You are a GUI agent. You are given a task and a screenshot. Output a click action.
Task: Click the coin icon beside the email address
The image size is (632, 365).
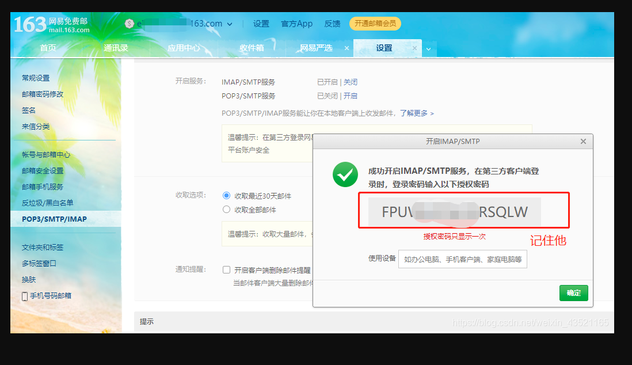(x=130, y=24)
